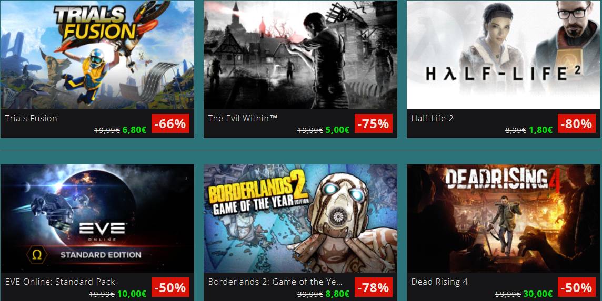Open the Dead Rising 4 cover image
This screenshot has height=301, width=602.
click(x=503, y=219)
